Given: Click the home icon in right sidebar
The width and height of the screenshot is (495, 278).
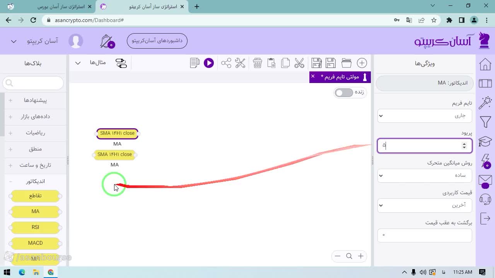Looking at the screenshot, I should coord(485,64).
